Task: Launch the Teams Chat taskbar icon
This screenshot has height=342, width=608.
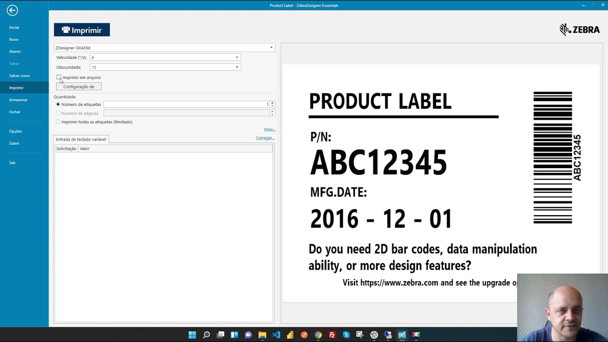Action: 248,335
